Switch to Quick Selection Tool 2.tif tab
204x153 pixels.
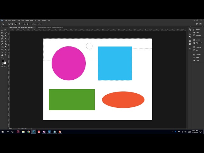pos(49,27)
